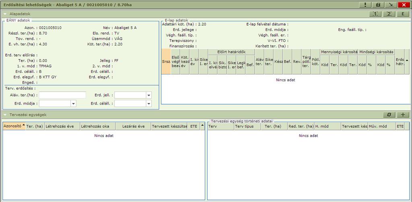Click the Red. ter. (ha) column header
Image resolution: width=412 pixels, height=202 pixels.
tap(301, 126)
